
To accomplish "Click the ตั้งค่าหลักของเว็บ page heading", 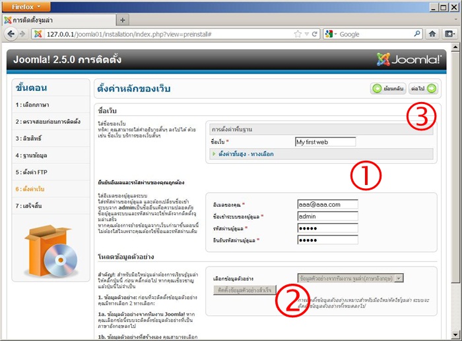I will pyautogui.click(x=134, y=88).
